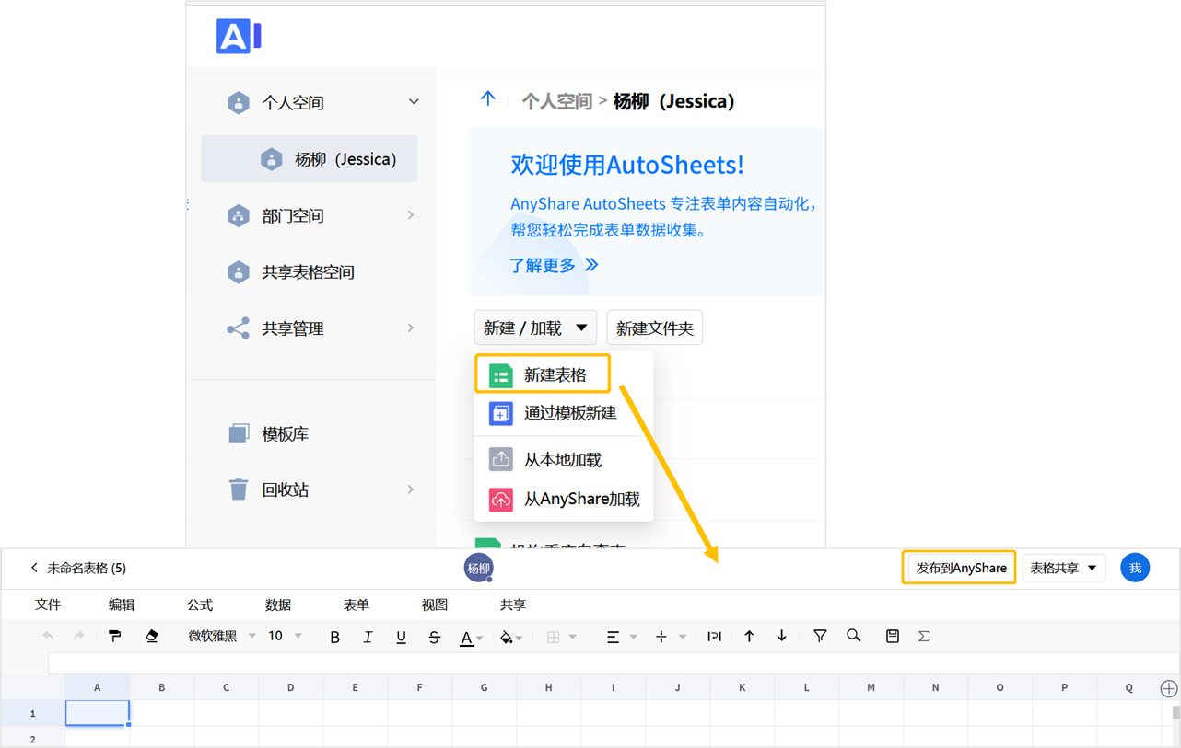Click the formula bar input

coord(612,662)
